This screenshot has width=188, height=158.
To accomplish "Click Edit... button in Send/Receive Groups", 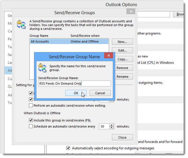I will (x=122, y=50).
